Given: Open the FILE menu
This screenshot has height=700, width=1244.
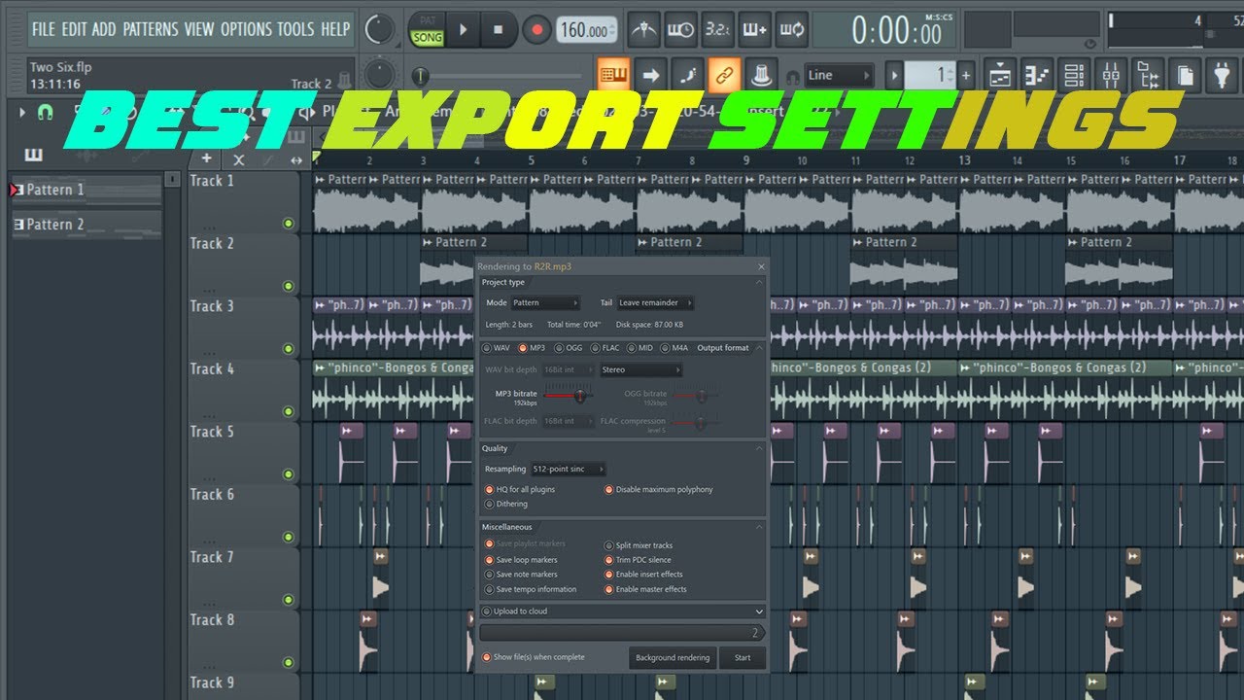Looking at the screenshot, I should click(44, 29).
